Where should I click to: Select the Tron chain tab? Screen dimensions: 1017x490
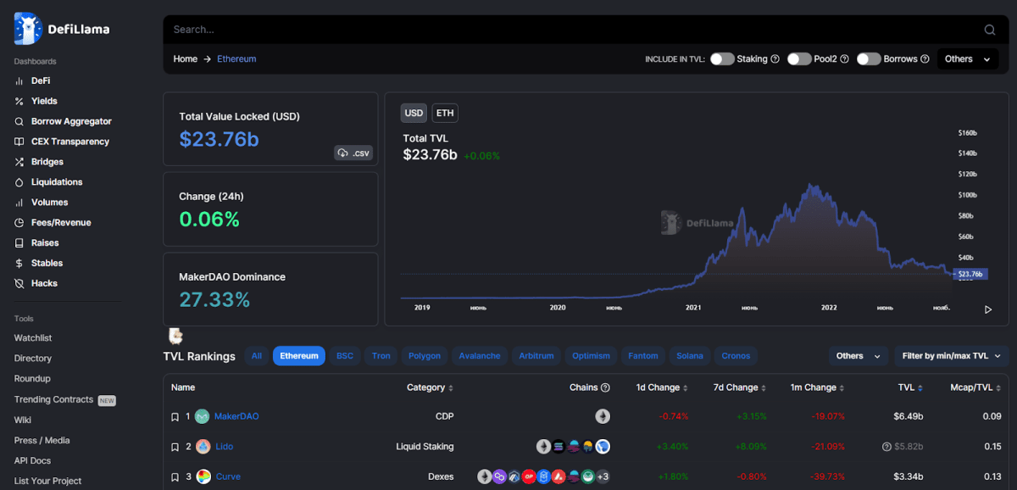pos(381,356)
